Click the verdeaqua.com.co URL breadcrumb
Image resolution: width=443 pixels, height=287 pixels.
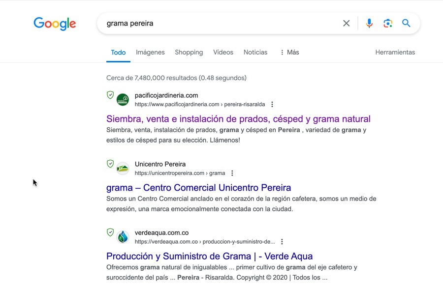click(x=205, y=242)
